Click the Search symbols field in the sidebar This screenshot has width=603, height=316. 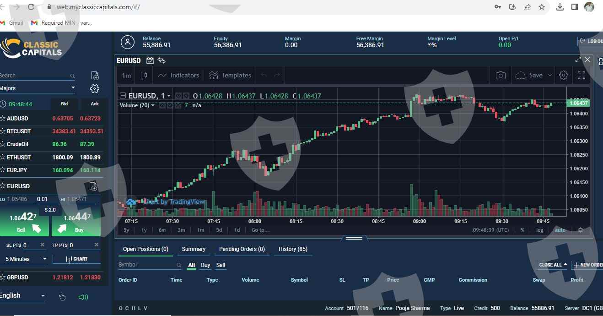click(37, 76)
